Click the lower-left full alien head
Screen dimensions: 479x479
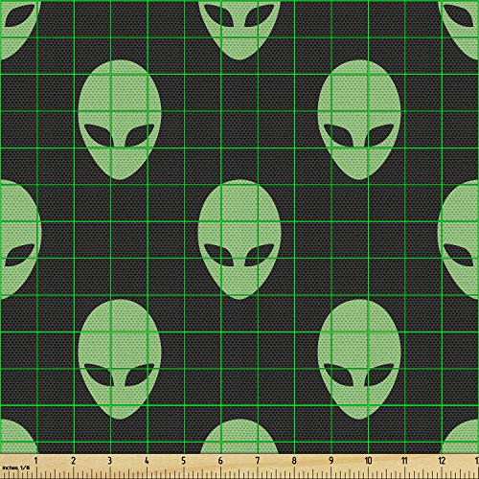[x=120, y=359]
